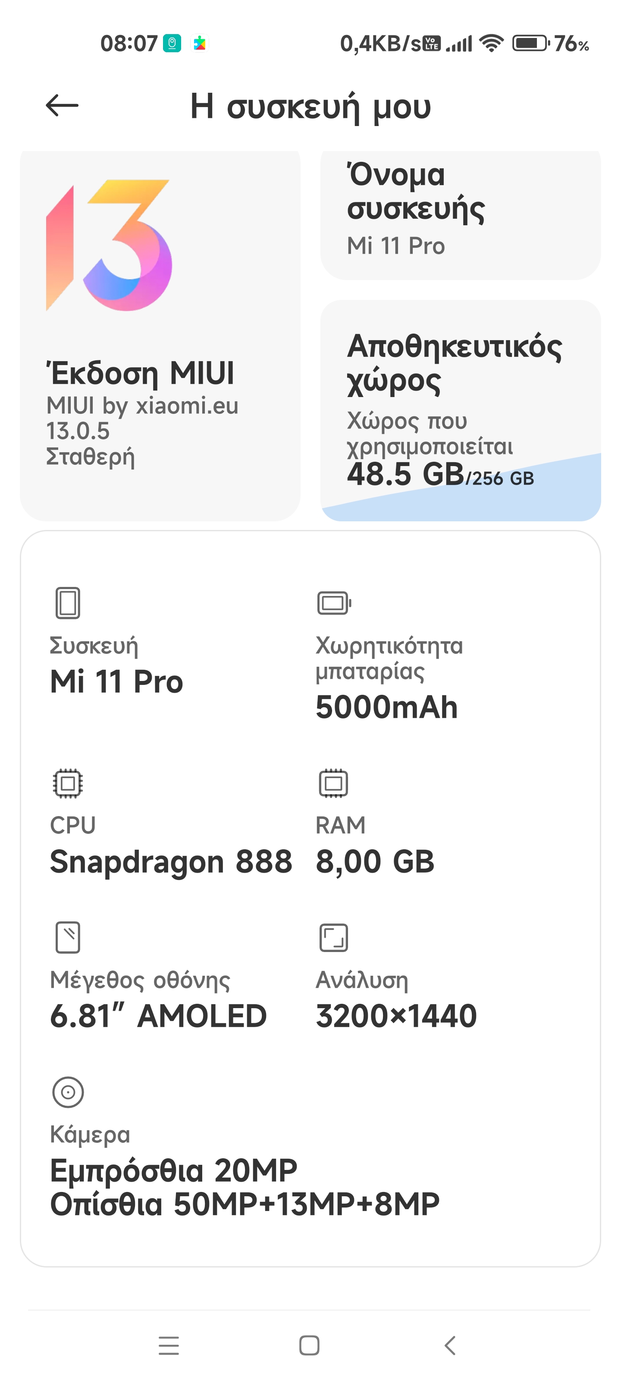Viewport: 621px width, 1381px height.
Task: Tap the battery status icon
Action: pos(530,43)
